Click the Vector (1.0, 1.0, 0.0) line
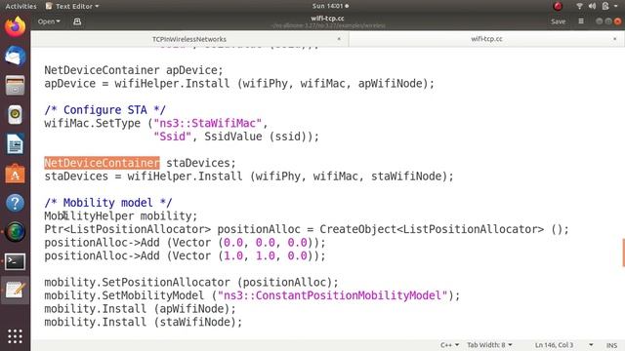The width and height of the screenshot is (625, 351). (x=185, y=255)
